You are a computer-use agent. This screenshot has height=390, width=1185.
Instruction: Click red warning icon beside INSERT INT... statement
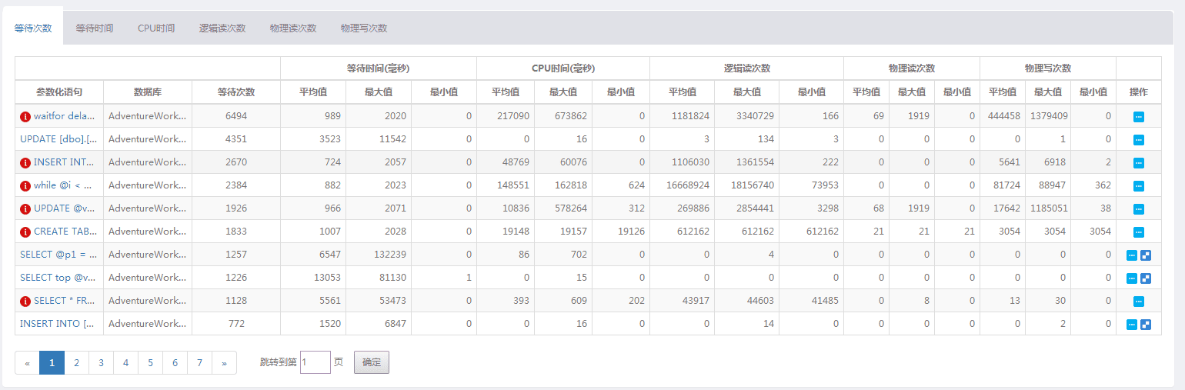25,163
